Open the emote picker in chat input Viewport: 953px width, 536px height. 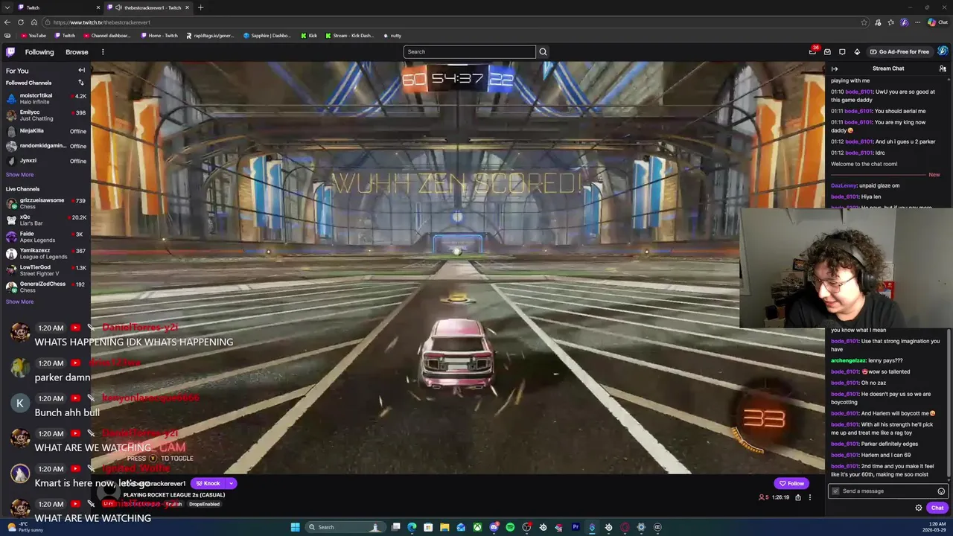(x=941, y=491)
